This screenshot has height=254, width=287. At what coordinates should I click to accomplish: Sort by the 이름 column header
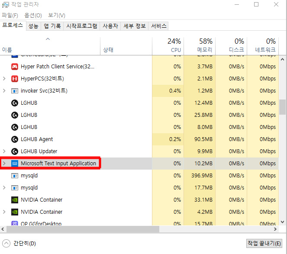[50, 46]
